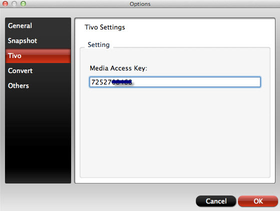280x211 pixels.
Task: Click the Tivo Settings heading
Action: (x=105, y=27)
